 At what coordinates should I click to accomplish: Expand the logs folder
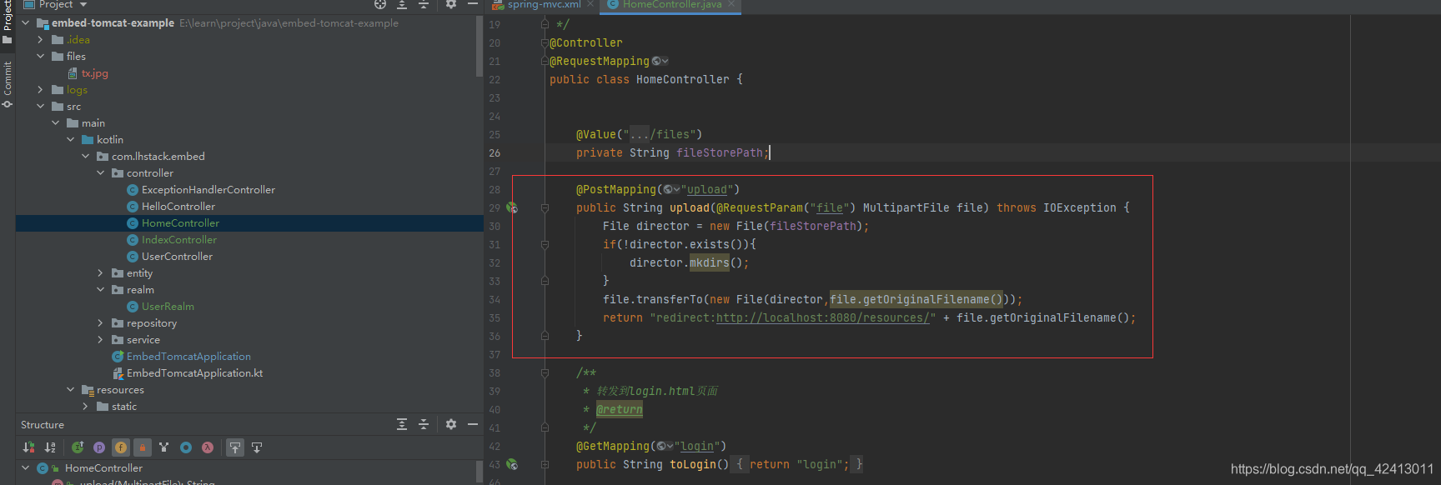pyautogui.click(x=41, y=89)
